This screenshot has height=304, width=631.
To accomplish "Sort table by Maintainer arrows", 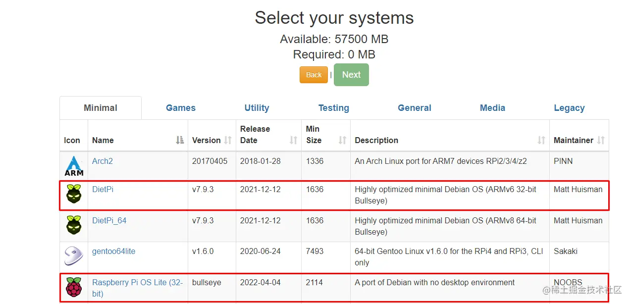I will (601, 140).
